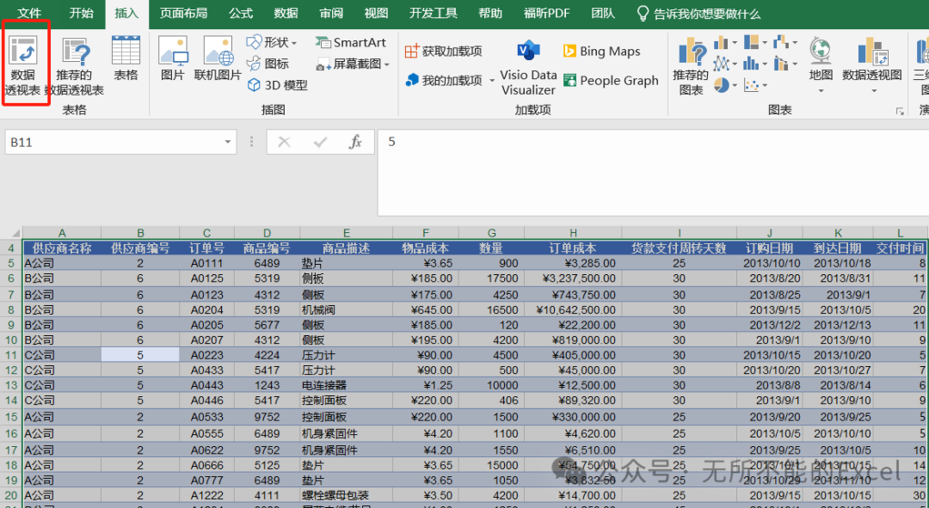Switch to the 数据 Data tab

pos(286,13)
